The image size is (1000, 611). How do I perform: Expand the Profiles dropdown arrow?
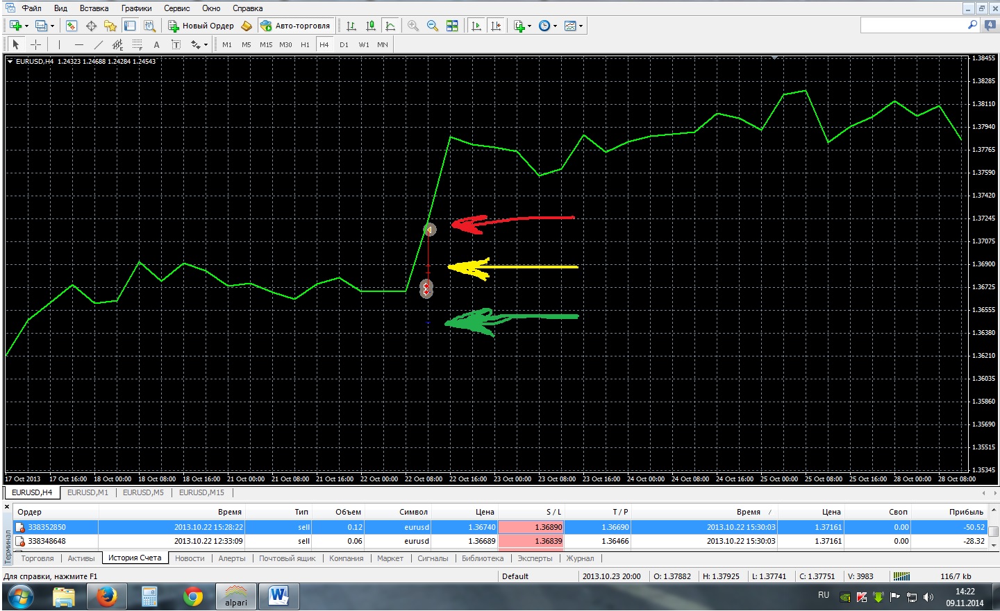coord(52,26)
